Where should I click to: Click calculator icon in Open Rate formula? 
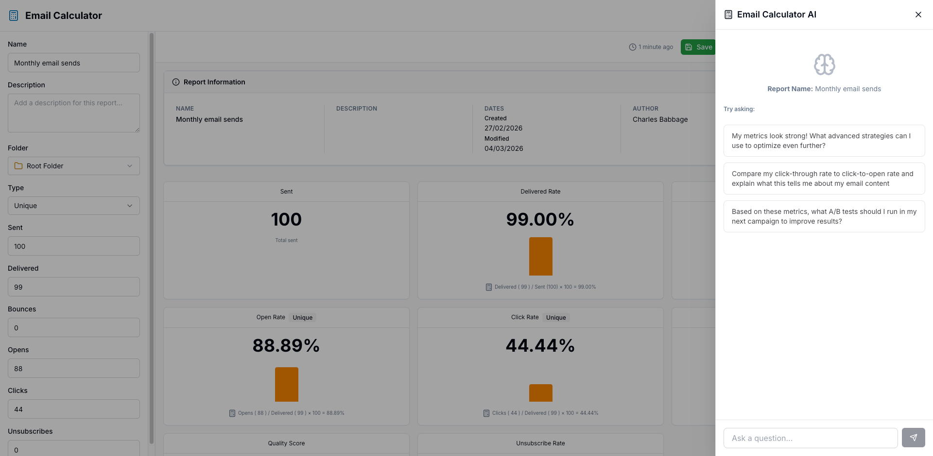[x=232, y=413]
